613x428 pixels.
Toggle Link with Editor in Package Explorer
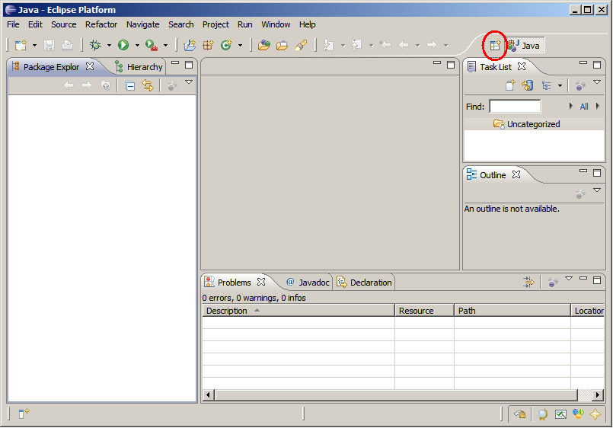pos(148,86)
